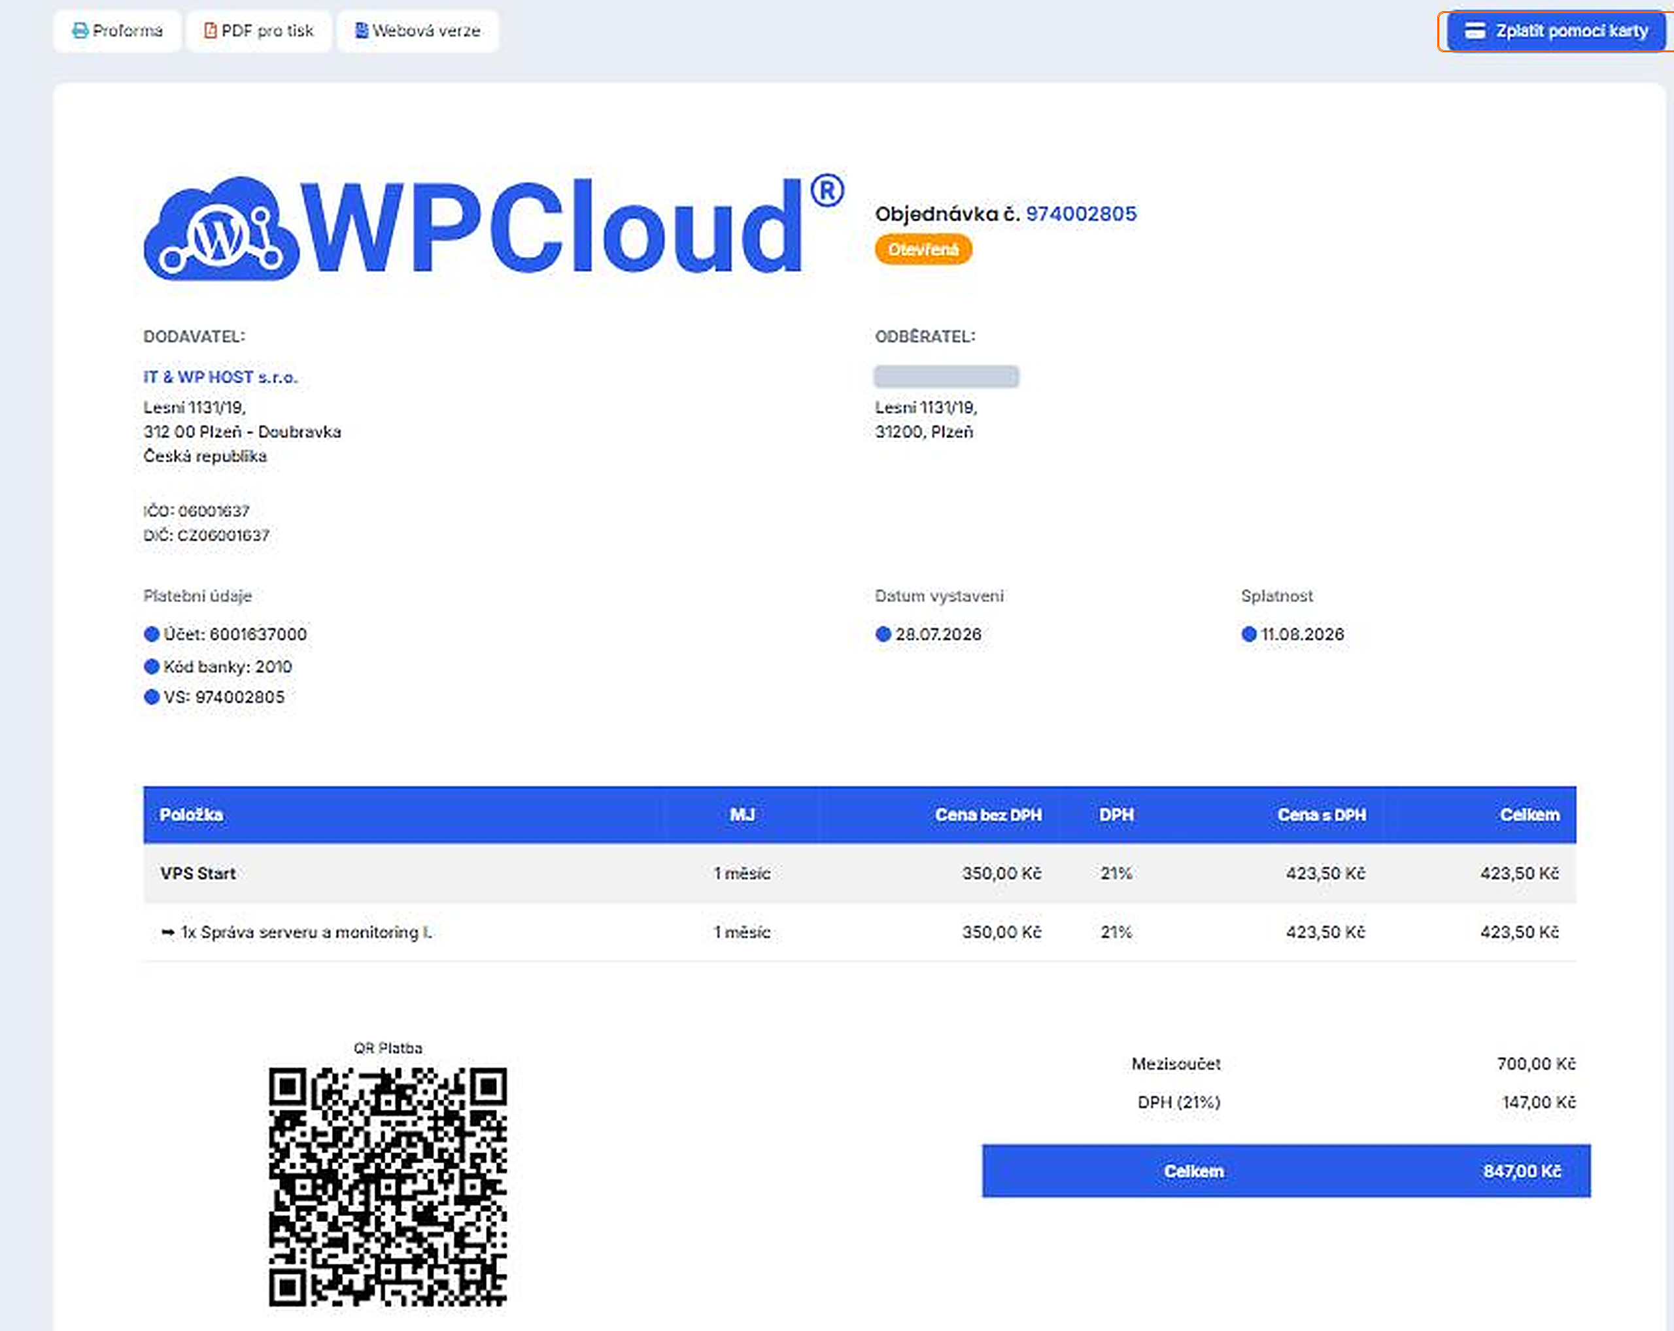Click DIČ: CZ06001637 text
This screenshot has width=1674, height=1331.
tap(207, 535)
